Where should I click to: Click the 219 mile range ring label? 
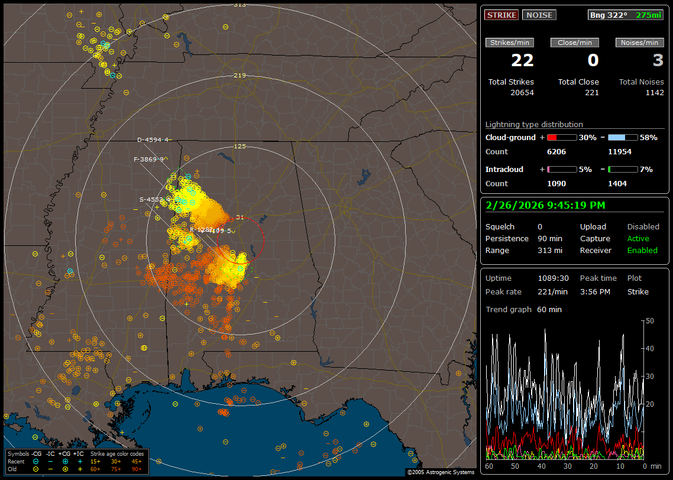240,76
